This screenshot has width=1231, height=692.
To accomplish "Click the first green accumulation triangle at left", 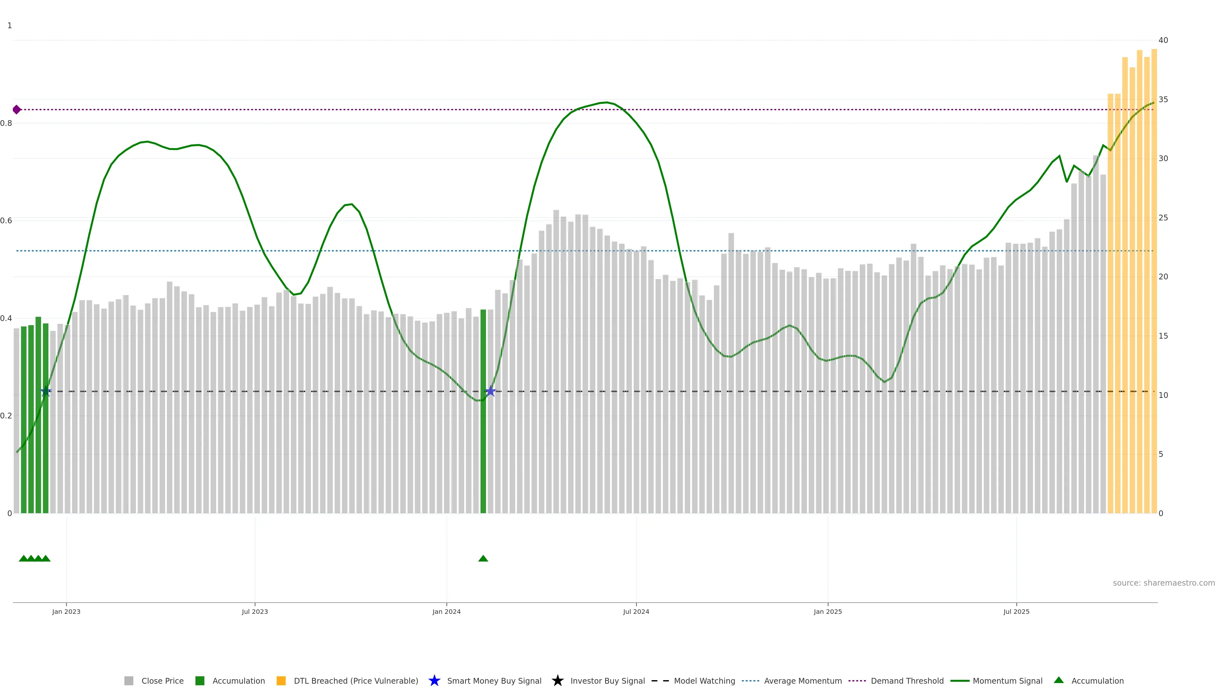I will (x=23, y=558).
